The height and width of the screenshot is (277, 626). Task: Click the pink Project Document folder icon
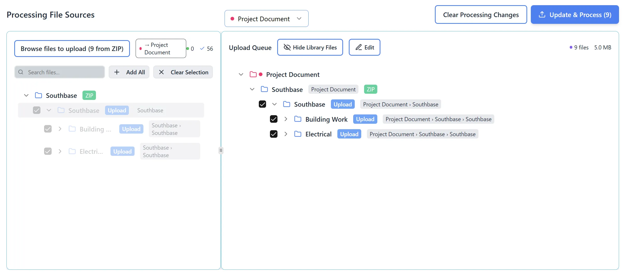[253, 75]
